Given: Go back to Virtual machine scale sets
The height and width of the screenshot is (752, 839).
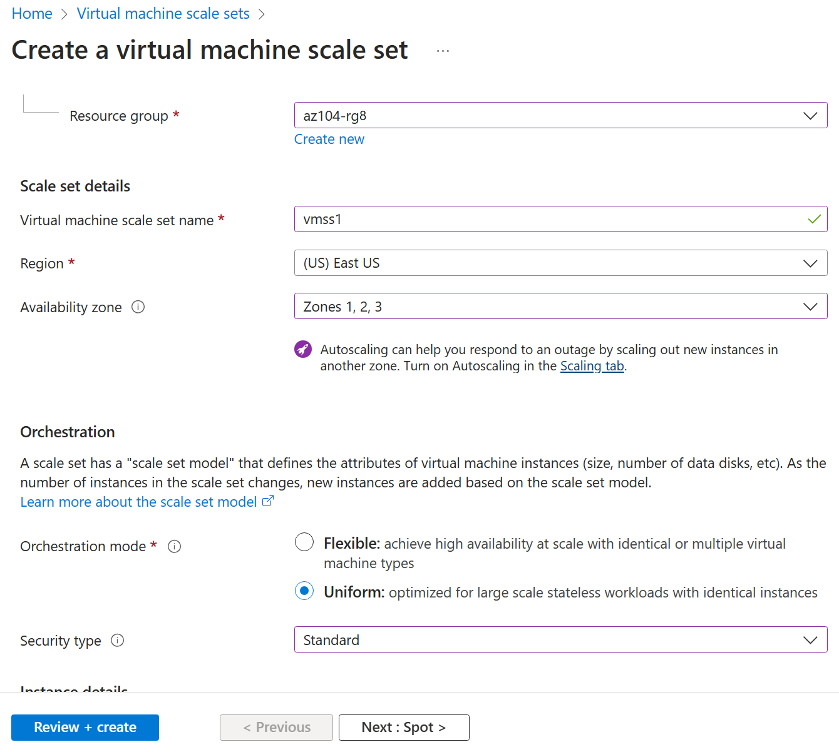Looking at the screenshot, I should [163, 13].
